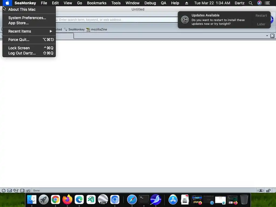Open the disk drive icon in Dock
This screenshot has height=207, width=276.
point(185,200)
